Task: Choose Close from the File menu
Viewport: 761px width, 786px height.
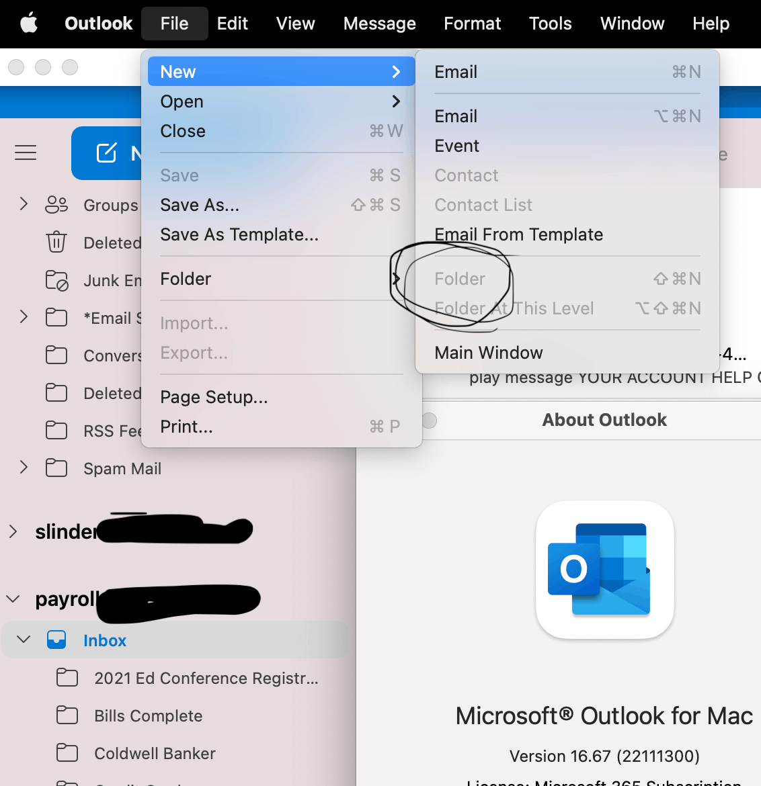Action: click(x=282, y=131)
